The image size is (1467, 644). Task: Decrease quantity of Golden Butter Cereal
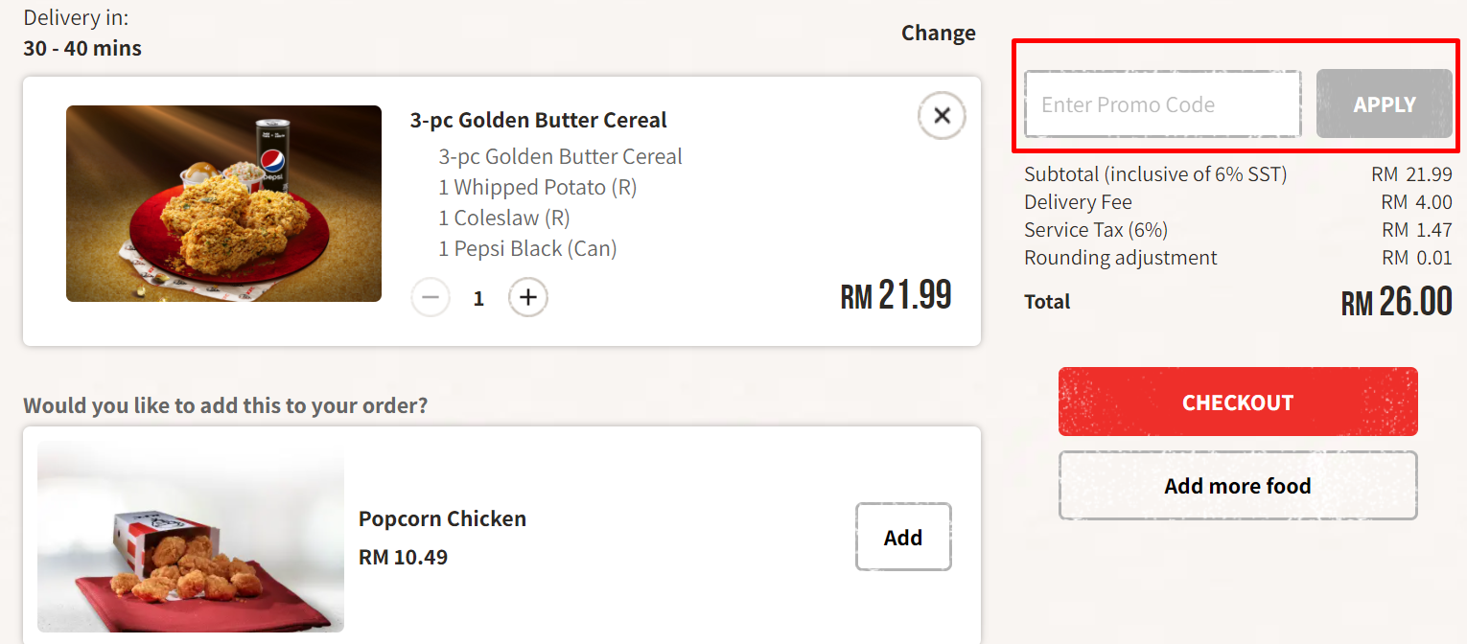tap(431, 297)
